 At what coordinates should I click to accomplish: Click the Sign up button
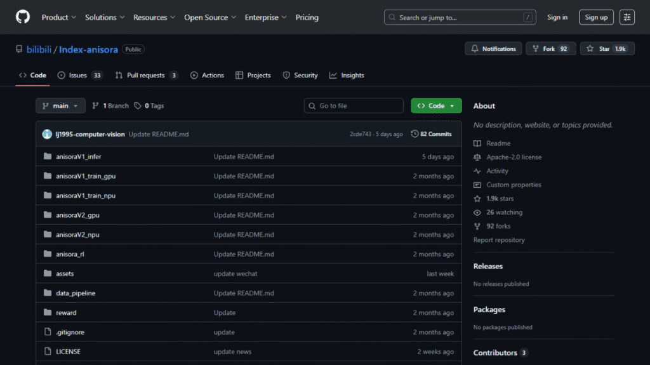tap(596, 17)
